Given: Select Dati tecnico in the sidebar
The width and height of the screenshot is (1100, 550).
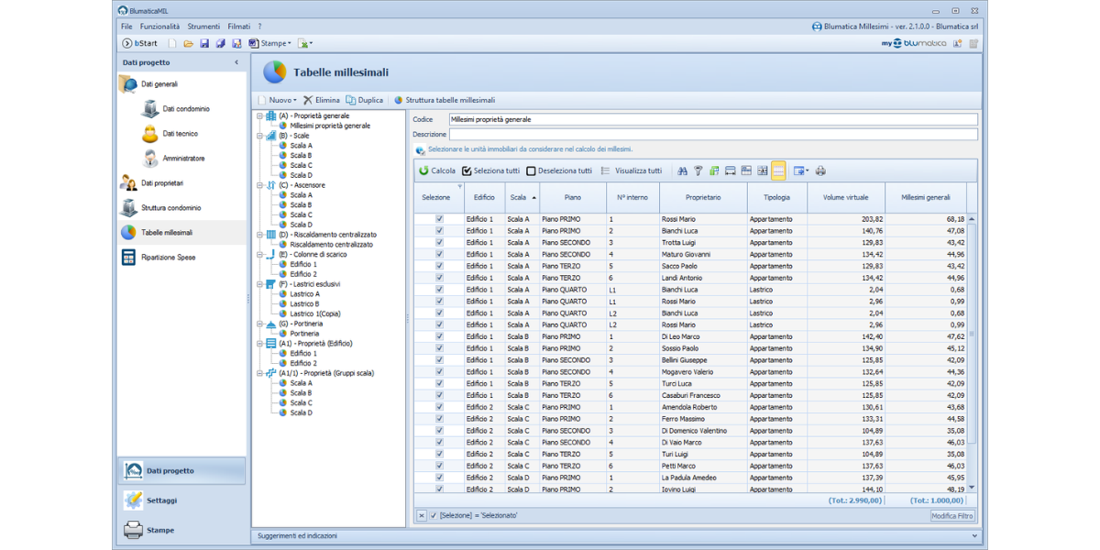Looking at the screenshot, I should (180, 134).
